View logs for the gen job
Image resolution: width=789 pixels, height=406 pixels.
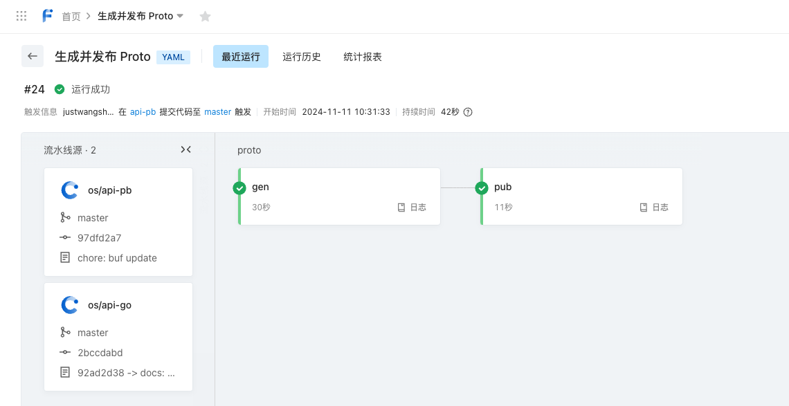click(412, 207)
